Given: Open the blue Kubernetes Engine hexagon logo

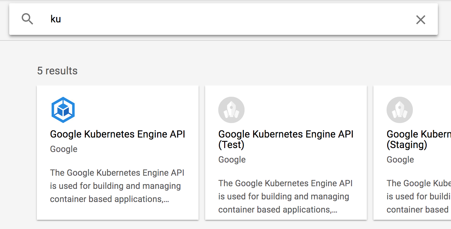Looking at the screenshot, I should (63, 110).
